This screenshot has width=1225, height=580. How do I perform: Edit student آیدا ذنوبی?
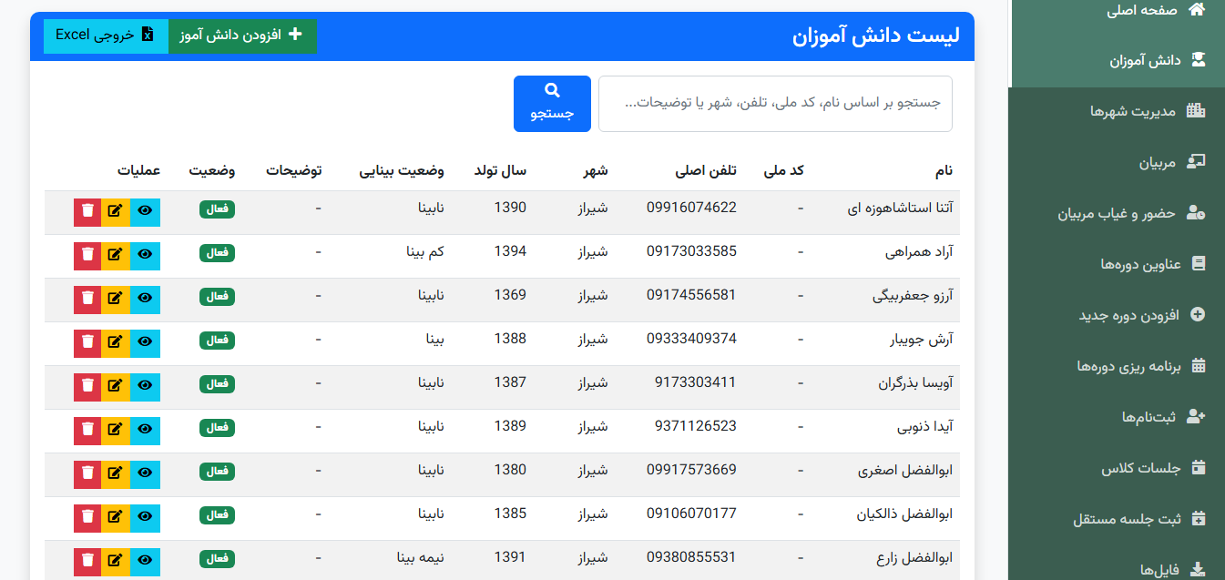pos(116,430)
